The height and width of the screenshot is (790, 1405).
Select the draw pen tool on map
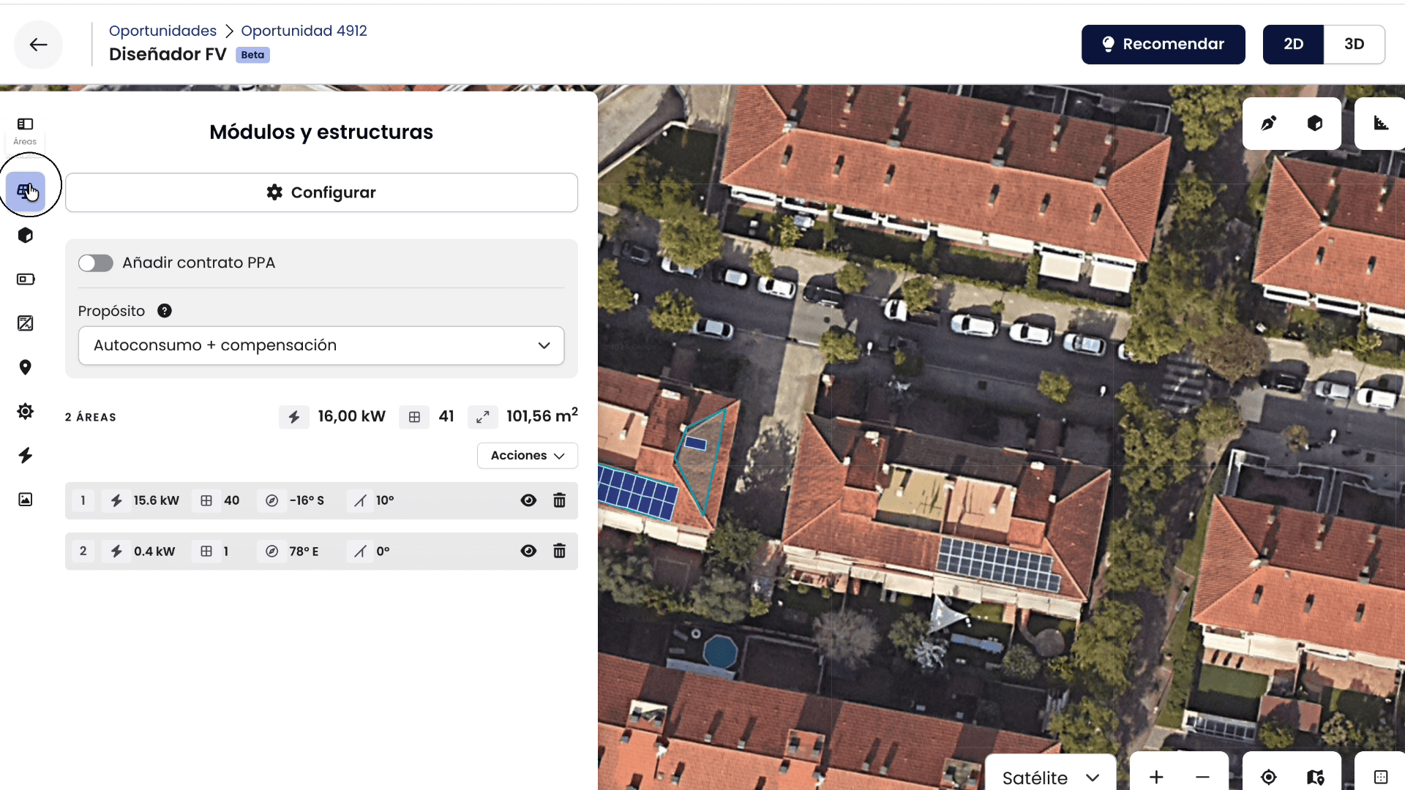[1269, 123]
